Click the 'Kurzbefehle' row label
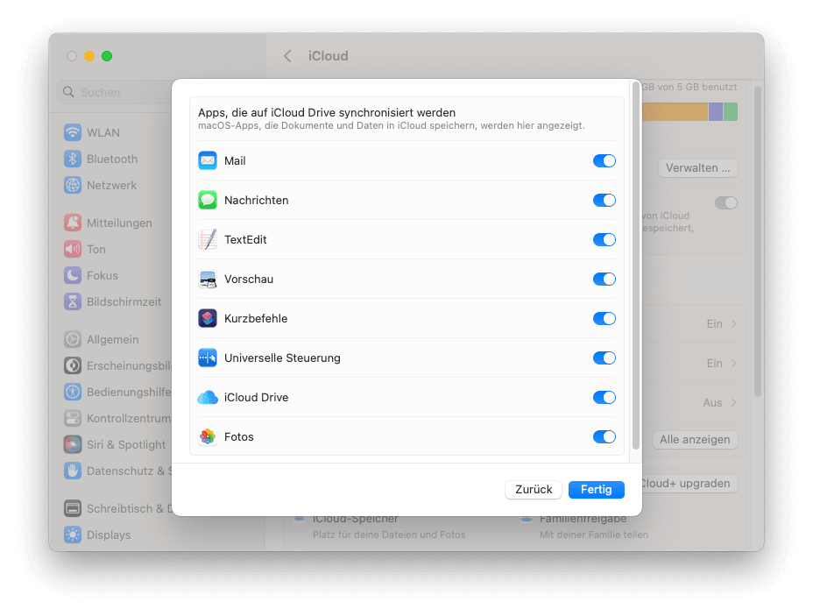Screen dimensions: 813x616 pos(256,318)
